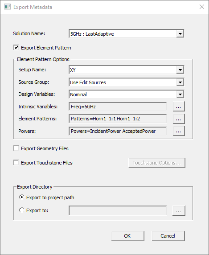
Task: Select Export to project path radio
Action: coord(22,197)
